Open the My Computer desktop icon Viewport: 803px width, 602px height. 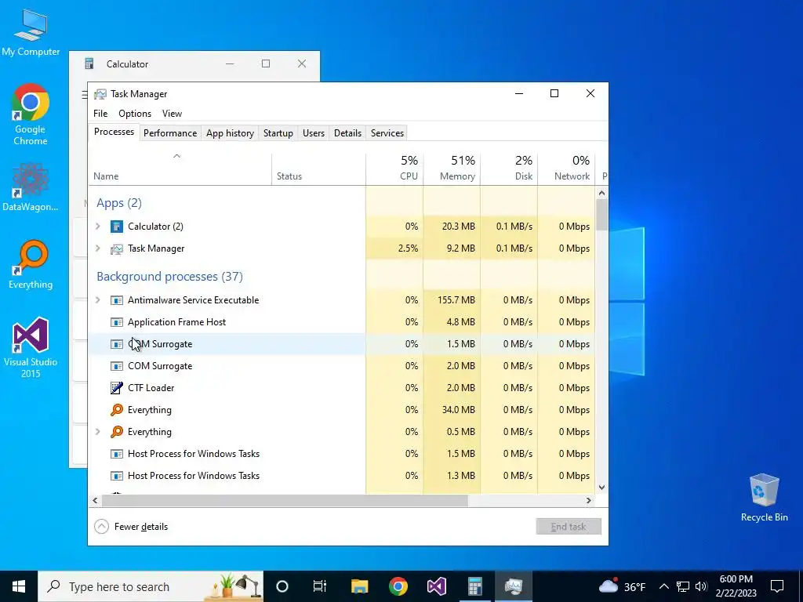tap(31, 32)
